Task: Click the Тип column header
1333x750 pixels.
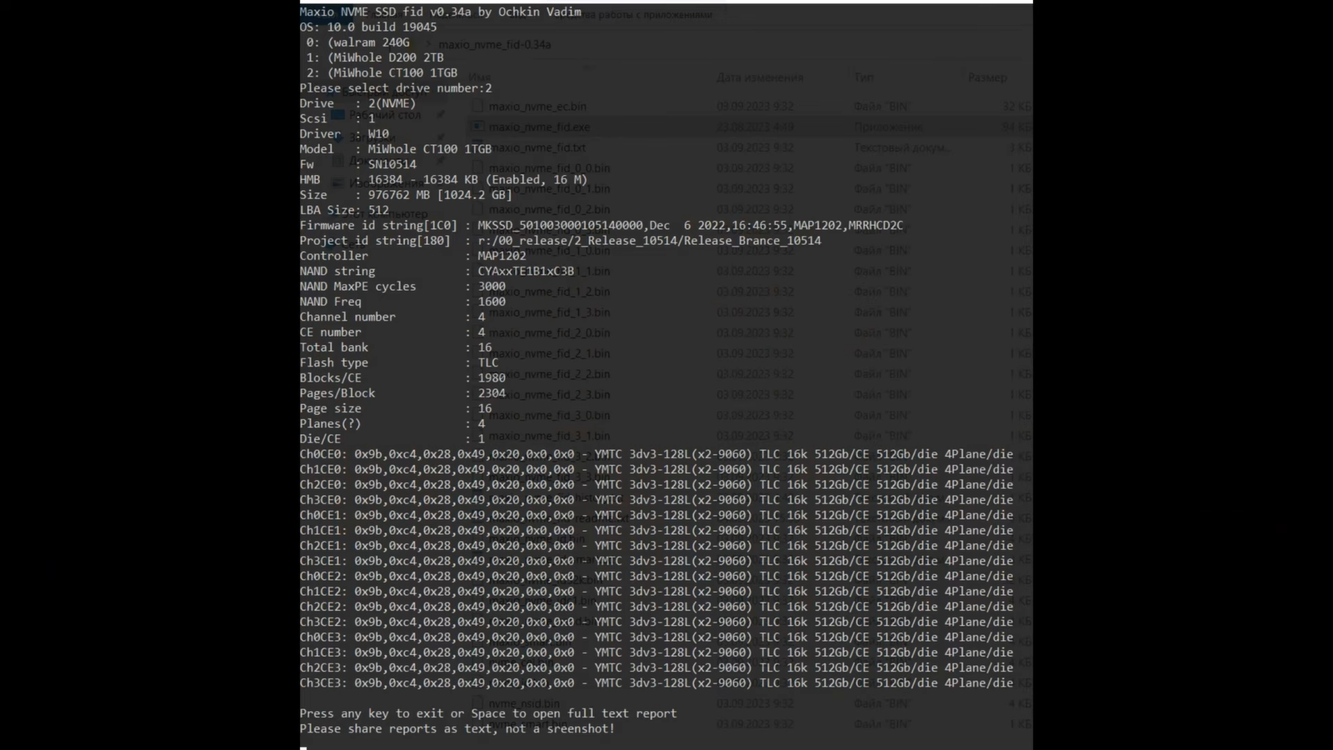Action: 863,77
